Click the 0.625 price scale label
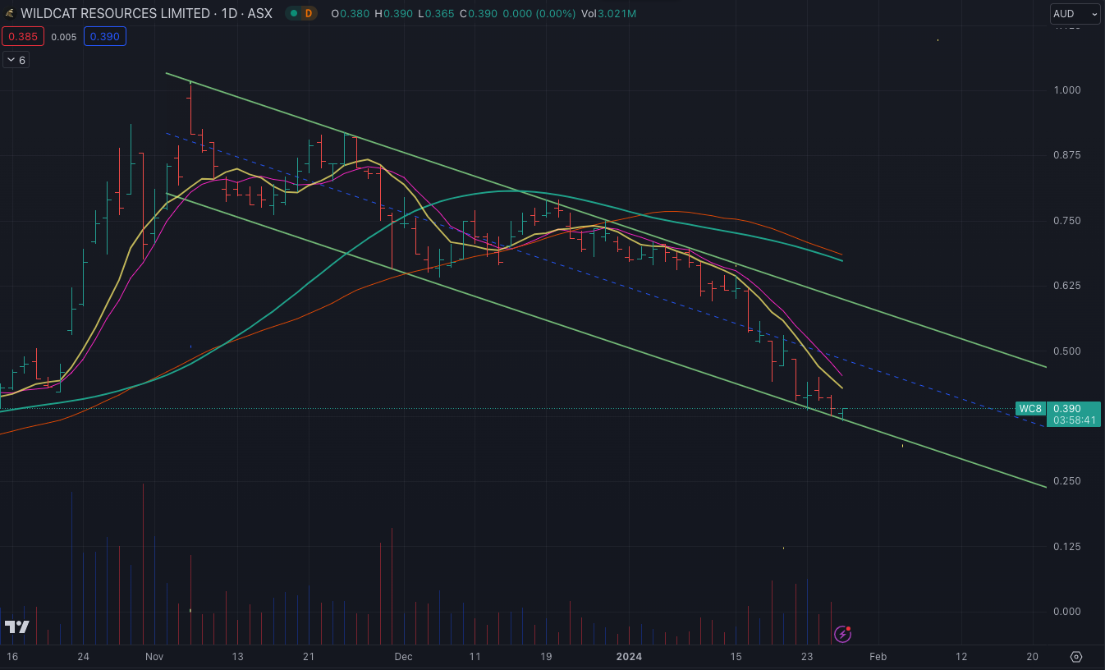 point(1067,286)
